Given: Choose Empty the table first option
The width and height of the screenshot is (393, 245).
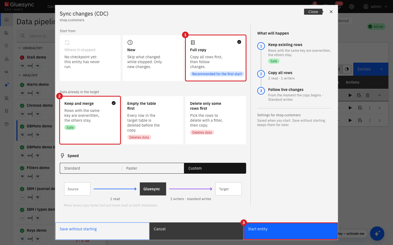Looking at the screenshot, I should 153,120.
